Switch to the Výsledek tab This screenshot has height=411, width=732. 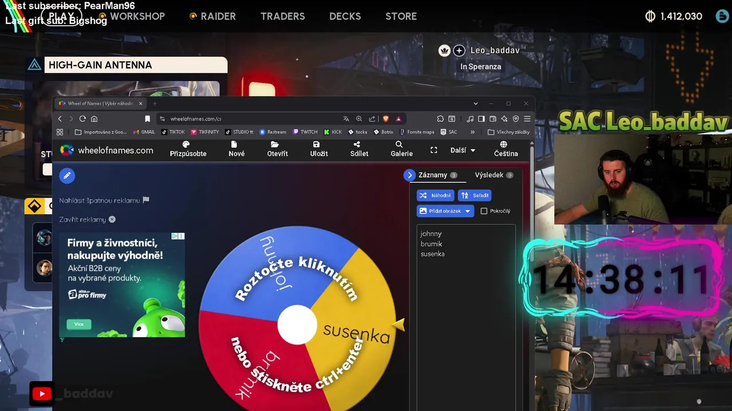click(494, 175)
